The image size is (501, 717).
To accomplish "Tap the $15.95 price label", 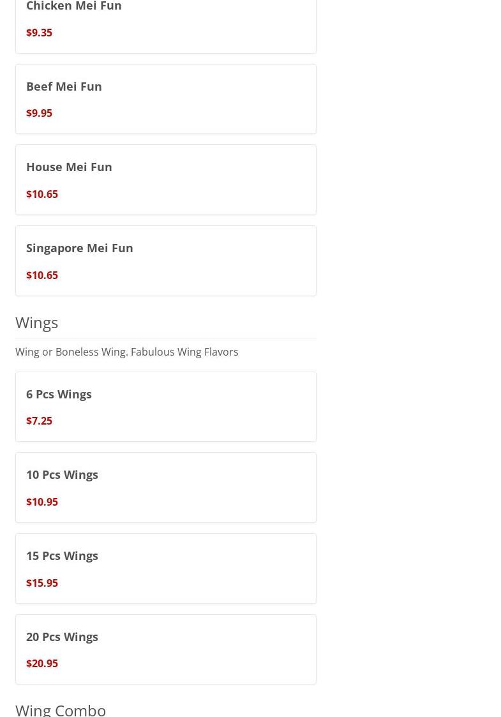I will coord(42,582).
